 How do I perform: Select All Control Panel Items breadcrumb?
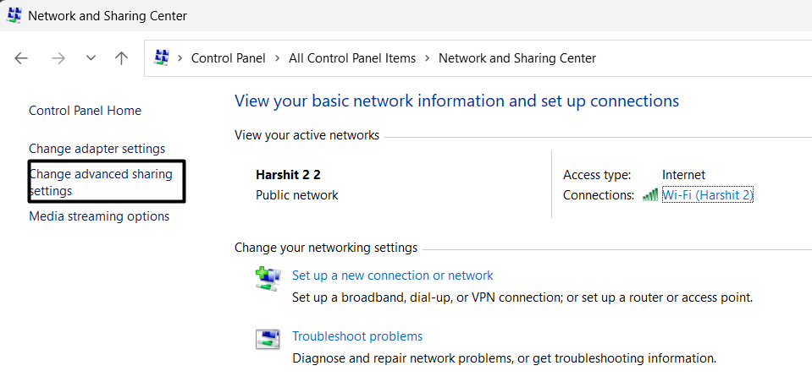352,58
